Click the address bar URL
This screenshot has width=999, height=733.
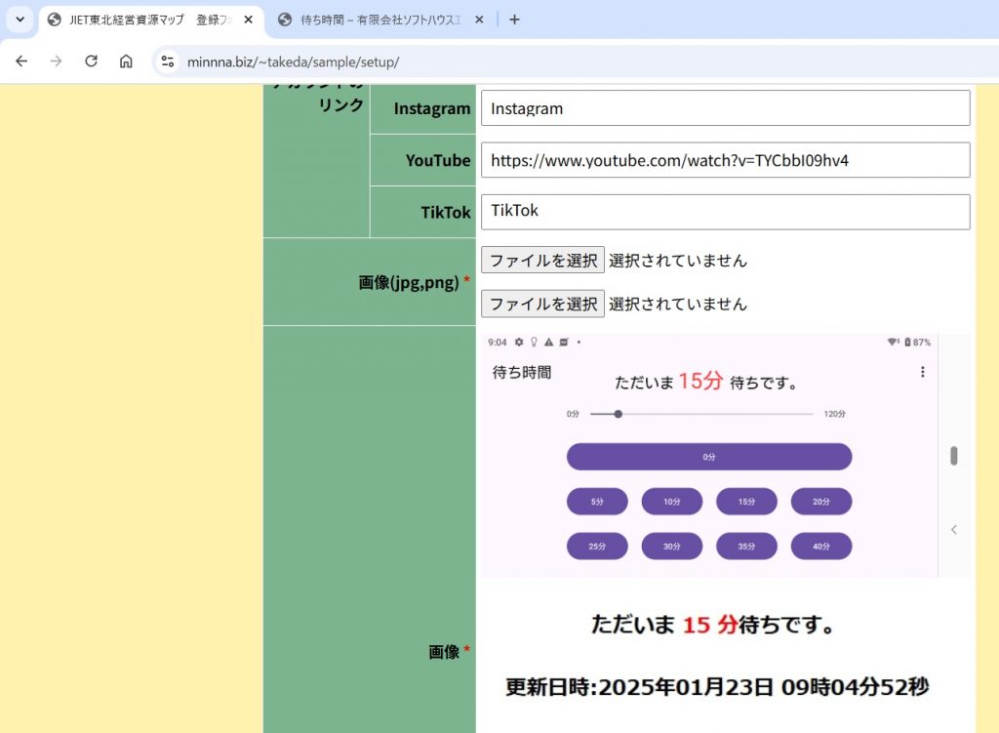click(293, 61)
